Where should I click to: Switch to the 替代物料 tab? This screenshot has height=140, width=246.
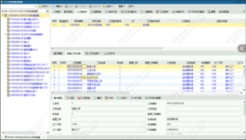coord(68,11)
